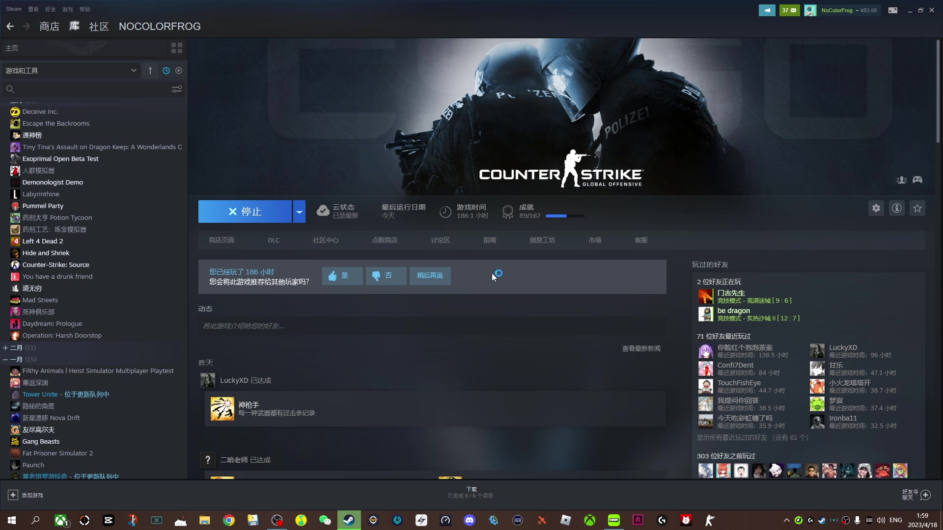The image size is (943, 530).
Task: Click the library search field
Action: point(88,89)
